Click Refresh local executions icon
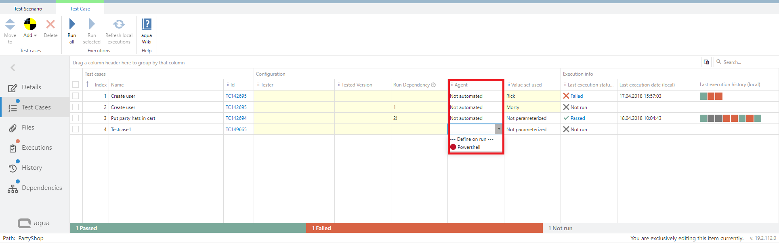779x243 pixels. [119, 24]
